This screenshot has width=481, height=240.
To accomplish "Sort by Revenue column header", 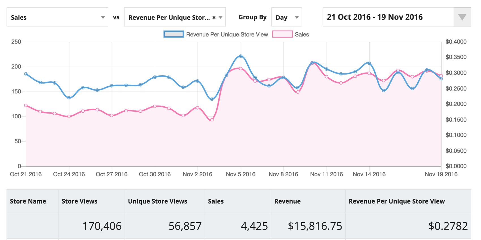I will 287,201.
